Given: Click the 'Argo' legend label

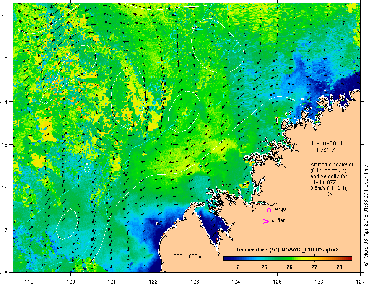Looking at the screenshot, I should pos(280,209).
